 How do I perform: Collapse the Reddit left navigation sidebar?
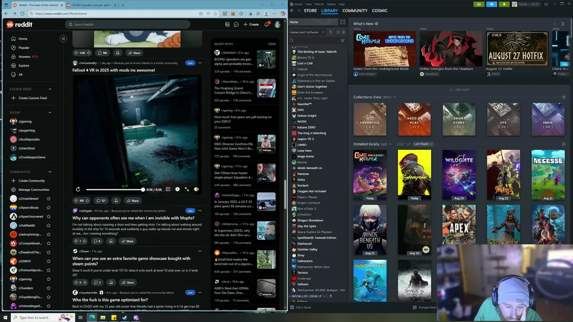[63, 38]
